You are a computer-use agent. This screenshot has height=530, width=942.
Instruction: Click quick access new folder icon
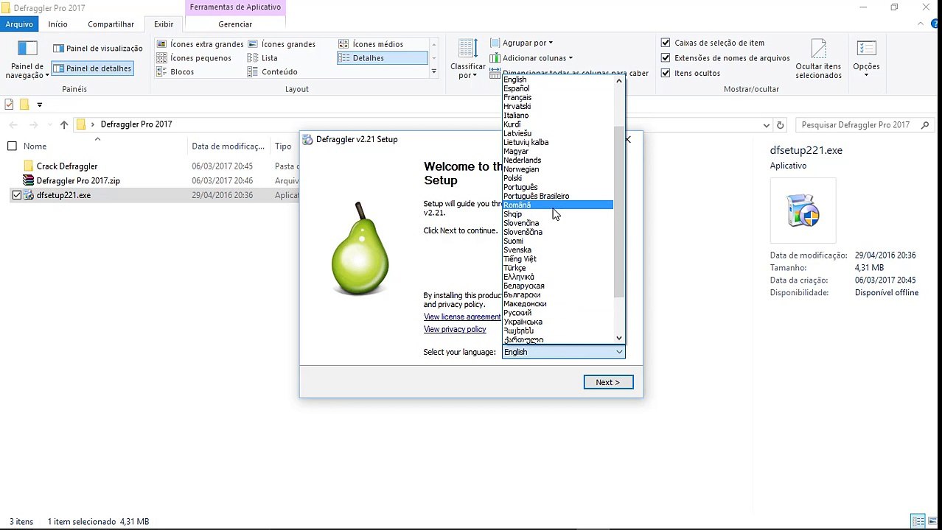point(24,105)
